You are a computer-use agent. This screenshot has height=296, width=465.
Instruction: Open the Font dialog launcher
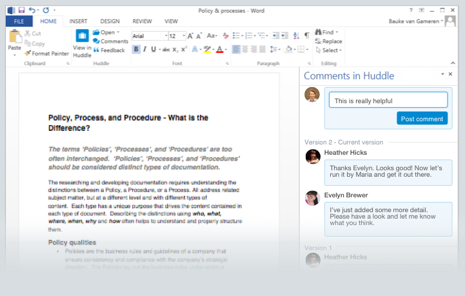pos(227,63)
